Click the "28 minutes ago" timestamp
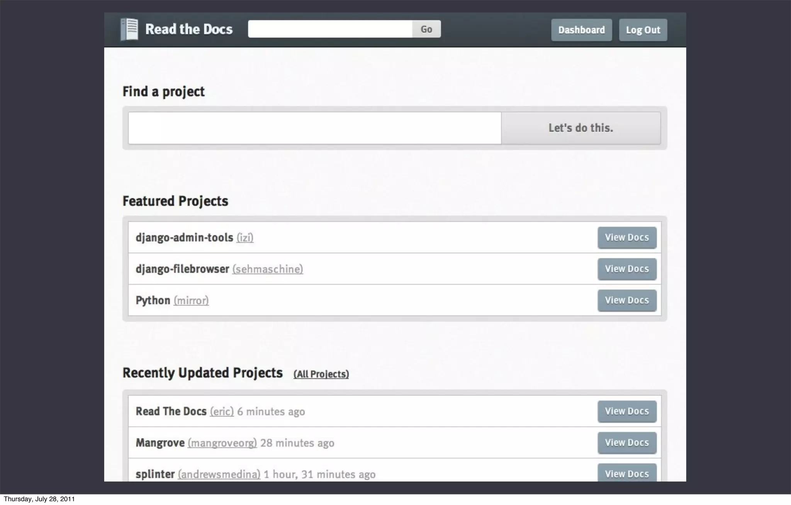Image resolution: width=791 pixels, height=505 pixels. (x=297, y=443)
